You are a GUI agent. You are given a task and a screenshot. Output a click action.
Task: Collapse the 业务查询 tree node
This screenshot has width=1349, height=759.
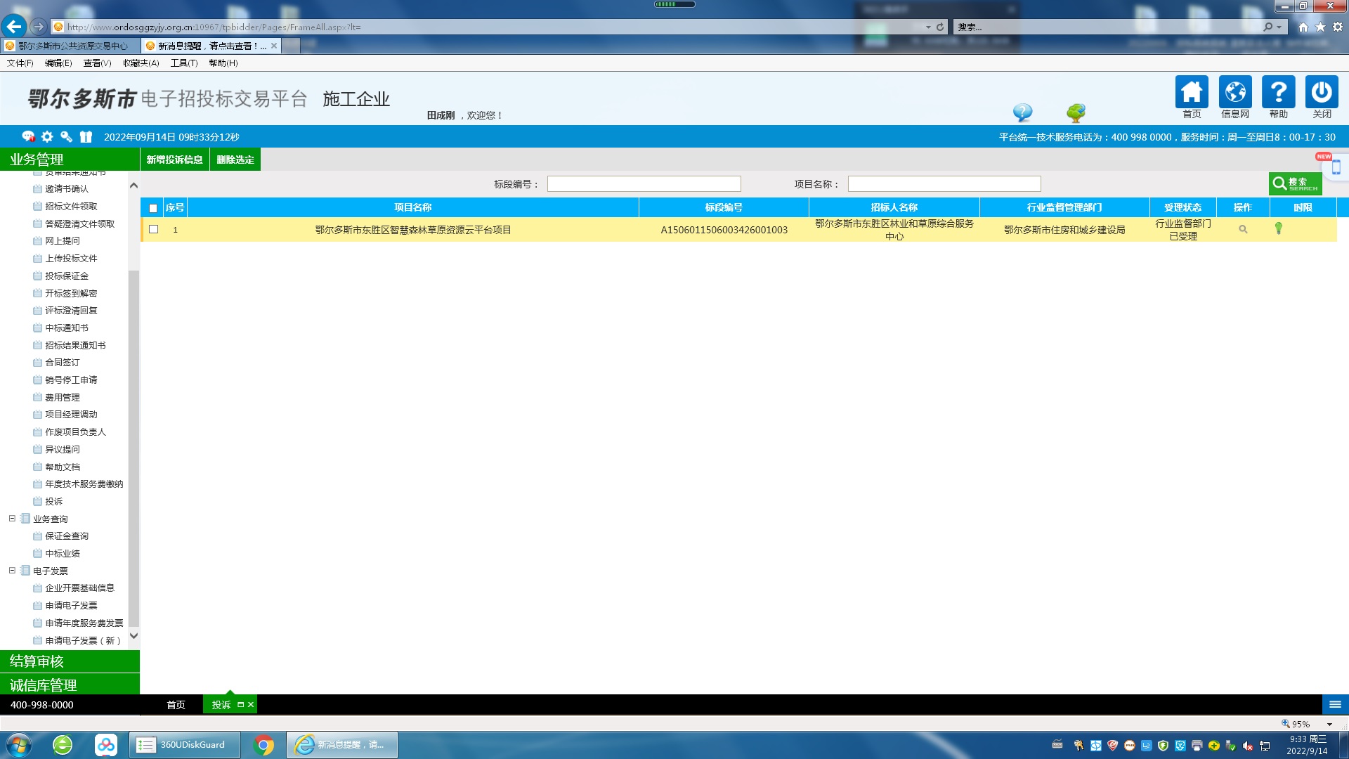tap(12, 519)
